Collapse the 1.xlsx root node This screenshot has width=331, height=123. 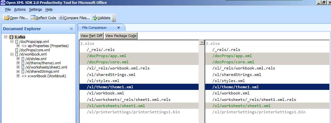coord(6,37)
